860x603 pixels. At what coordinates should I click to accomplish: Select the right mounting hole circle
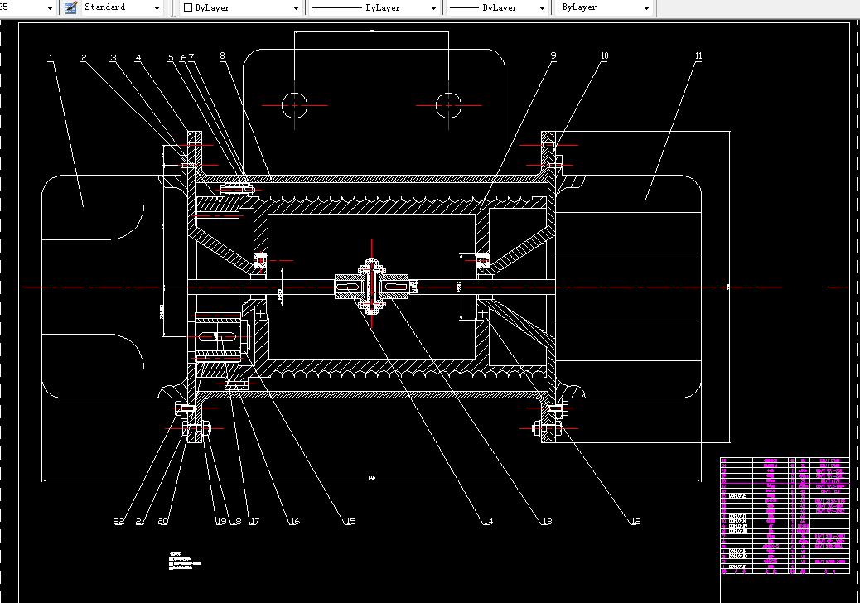(x=449, y=105)
